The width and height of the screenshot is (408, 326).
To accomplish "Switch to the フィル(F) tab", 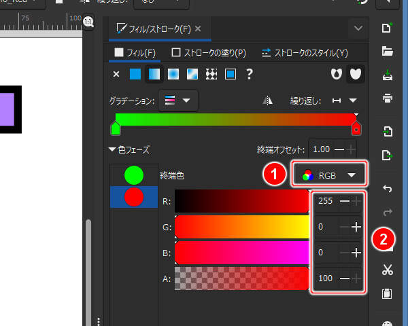I will click(x=135, y=53).
